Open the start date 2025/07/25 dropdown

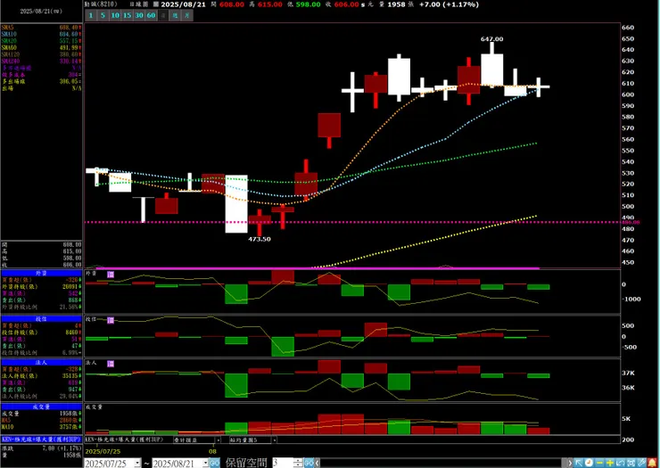coord(137,463)
